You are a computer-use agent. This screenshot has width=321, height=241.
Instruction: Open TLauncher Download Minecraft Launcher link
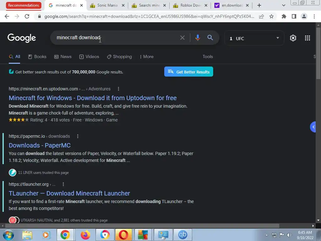coord(69,193)
